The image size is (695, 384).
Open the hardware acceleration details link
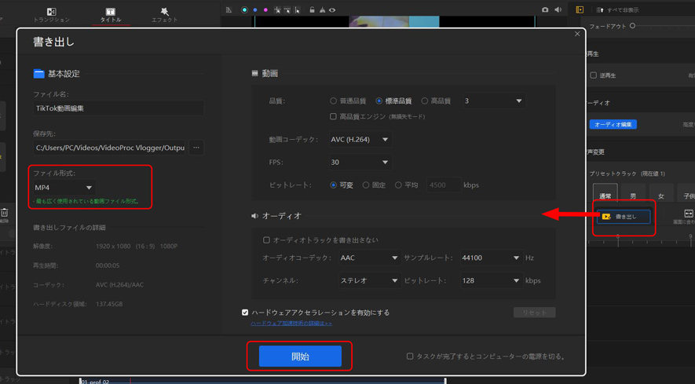[x=291, y=323]
